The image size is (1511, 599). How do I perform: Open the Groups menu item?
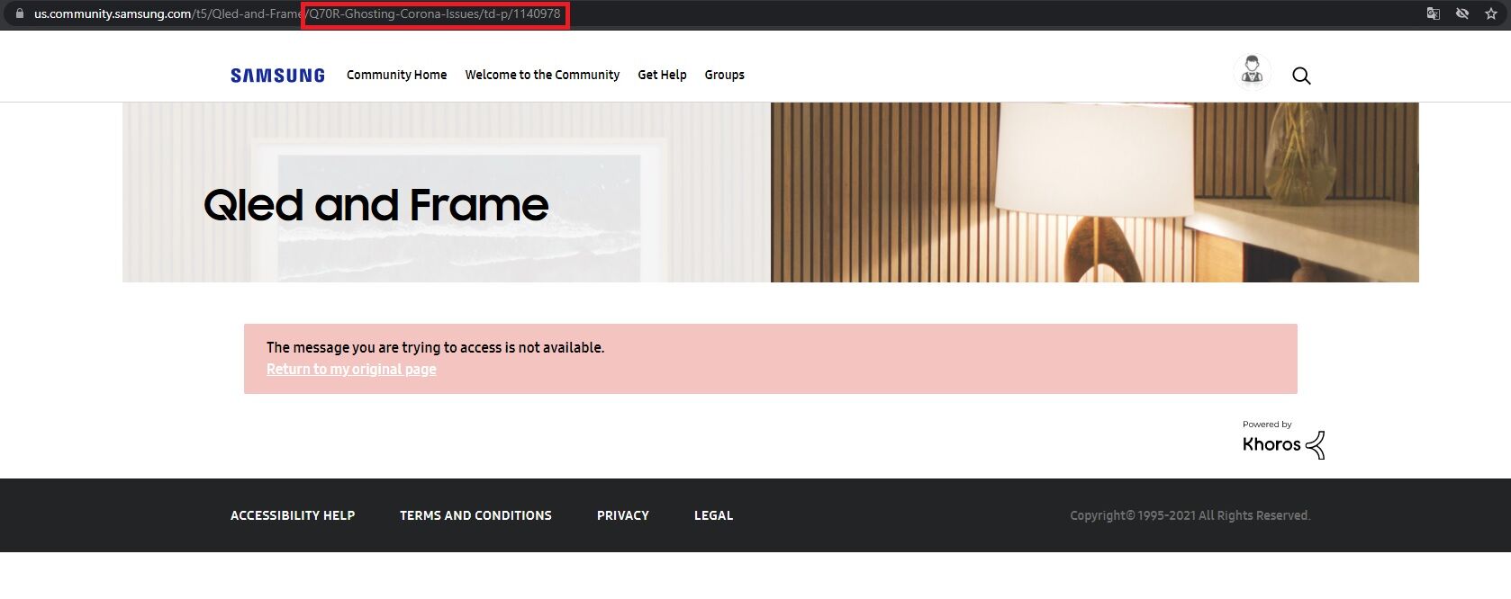[x=724, y=75]
